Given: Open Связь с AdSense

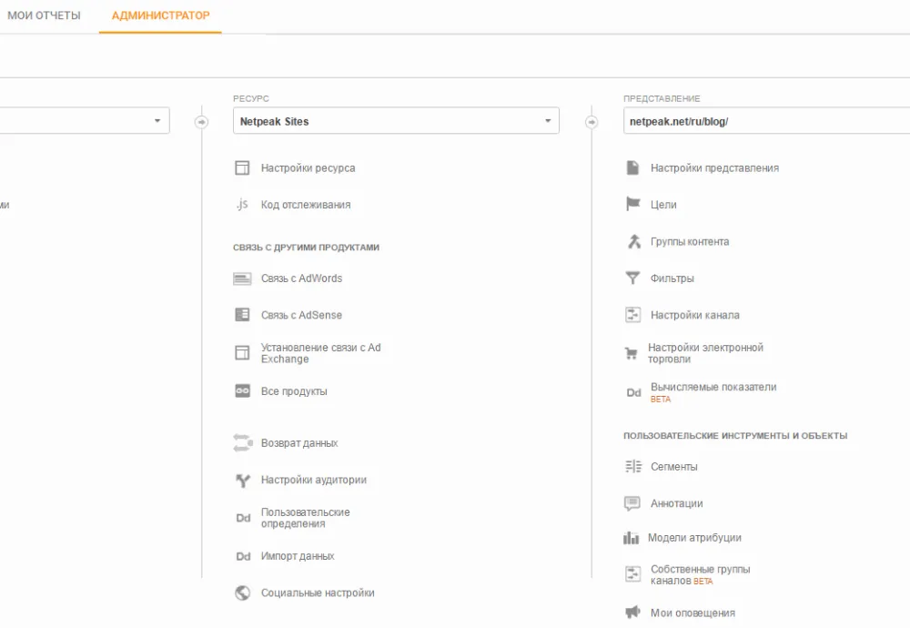Looking at the screenshot, I should point(301,315).
